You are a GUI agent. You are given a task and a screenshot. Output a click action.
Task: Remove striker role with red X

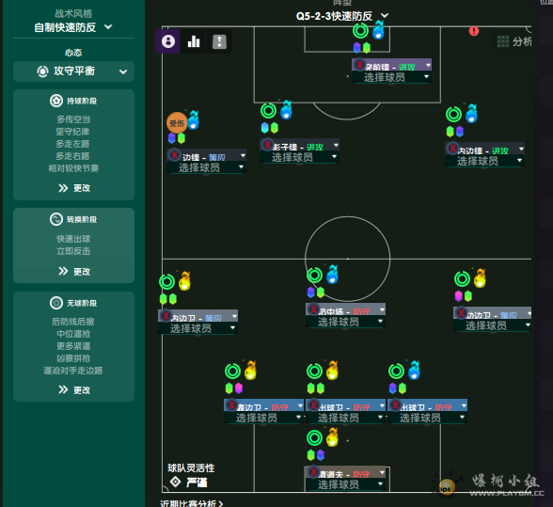(359, 65)
